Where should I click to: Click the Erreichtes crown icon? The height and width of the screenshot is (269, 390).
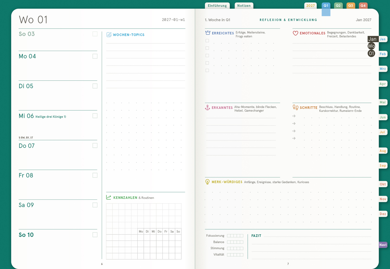pyautogui.click(x=208, y=33)
